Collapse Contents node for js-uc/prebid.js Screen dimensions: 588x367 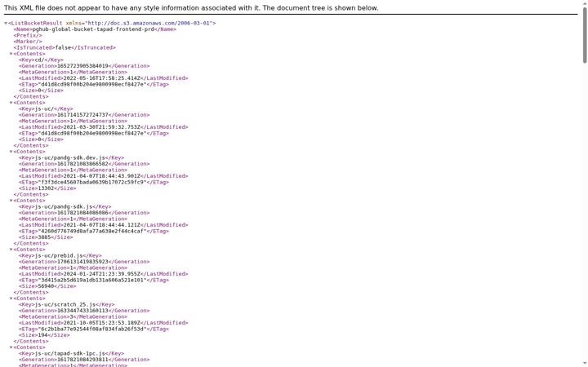pos(11,250)
